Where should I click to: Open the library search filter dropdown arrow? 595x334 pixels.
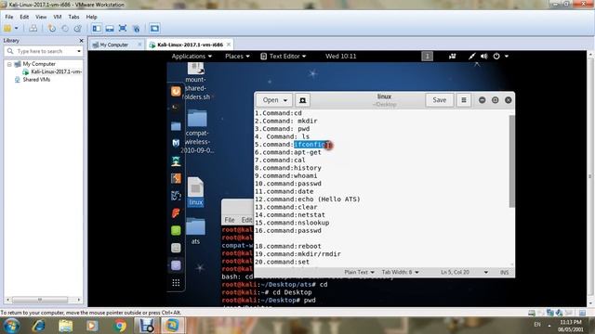(79, 51)
